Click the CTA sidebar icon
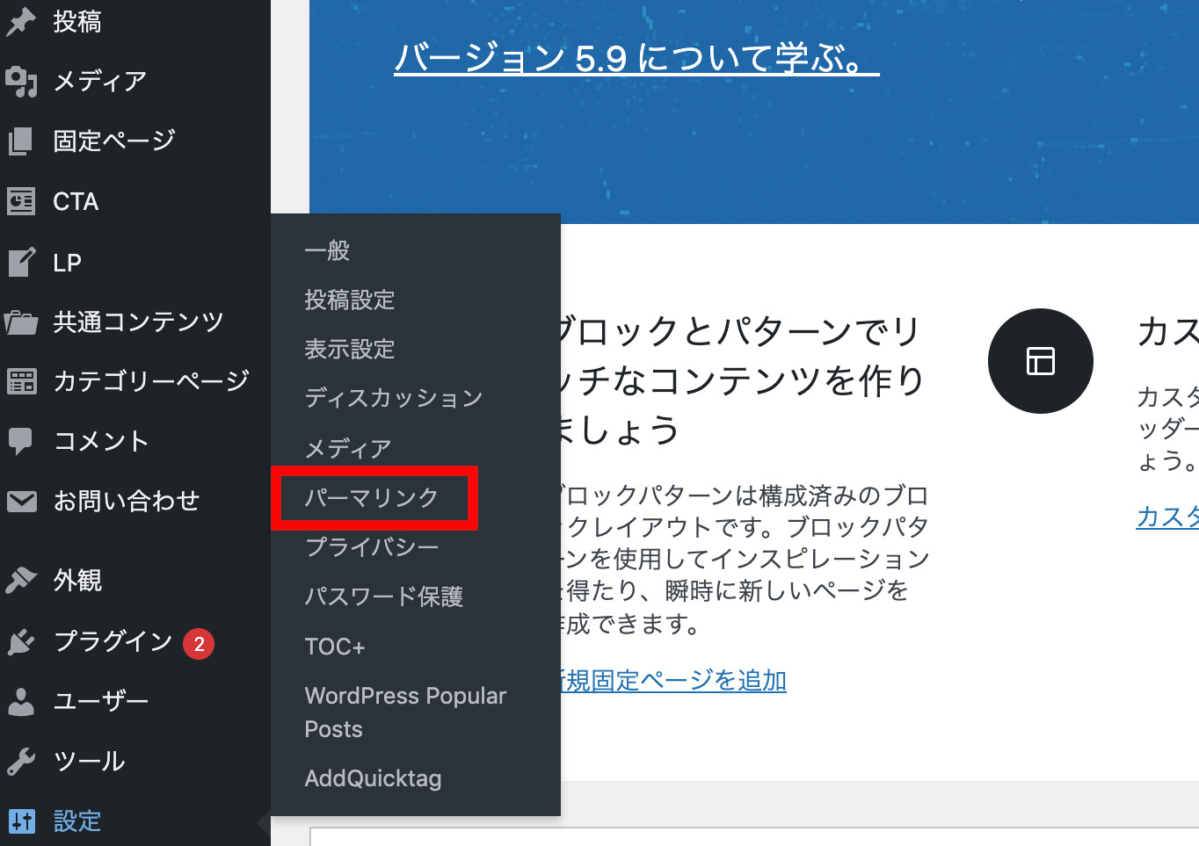This screenshot has height=846, width=1199. coord(21,202)
